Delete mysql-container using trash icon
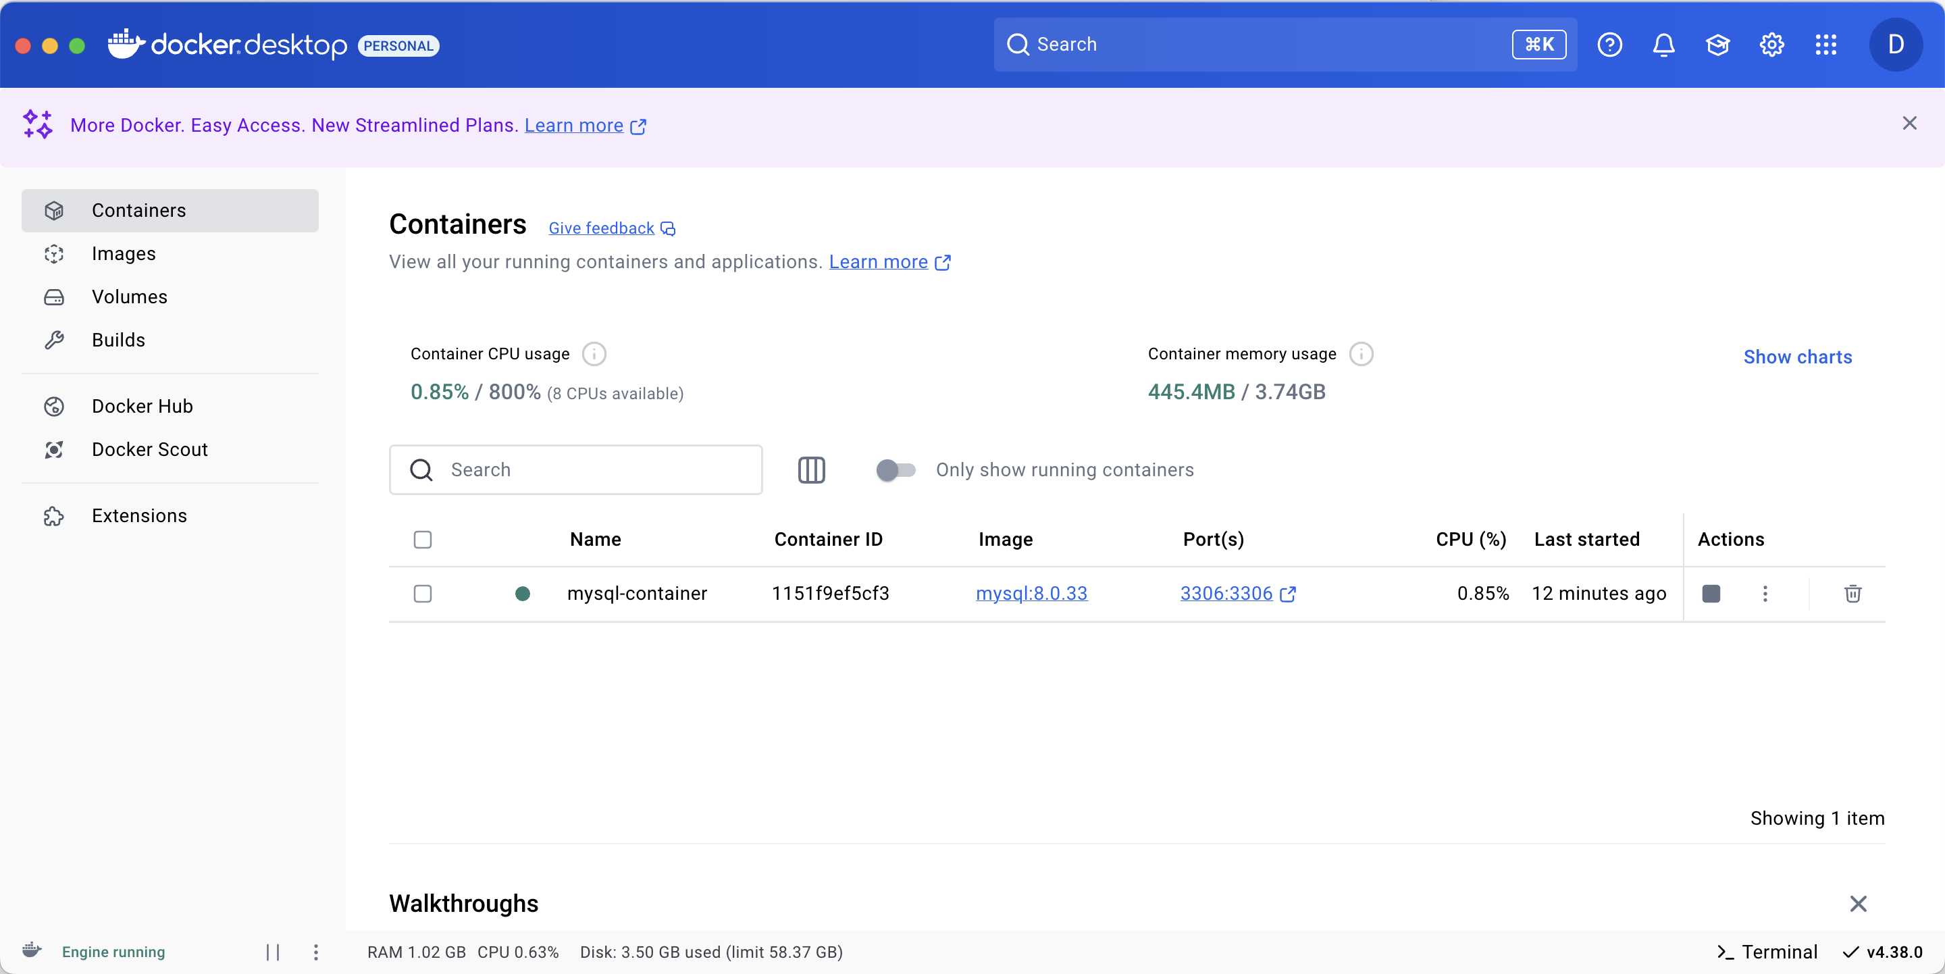 tap(1852, 594)
